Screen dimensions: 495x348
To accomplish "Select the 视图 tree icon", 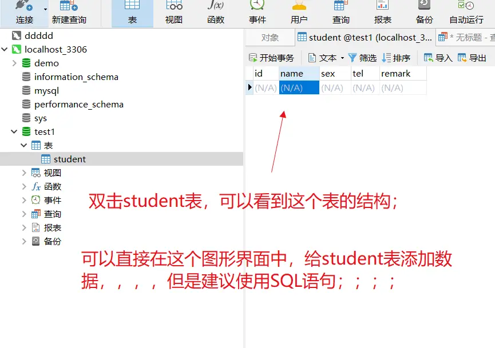I will tap(36, 173).
